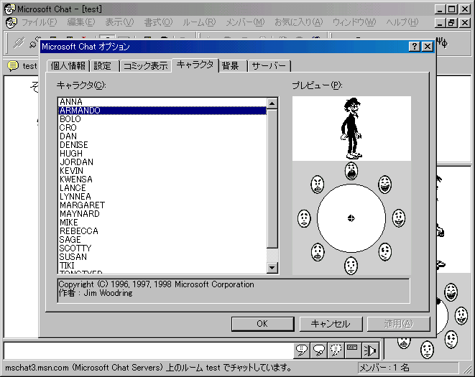Click the dialog's question mark help button
Image resolution: width=475 pixels, height=377 pixels.
click(415, 47)
